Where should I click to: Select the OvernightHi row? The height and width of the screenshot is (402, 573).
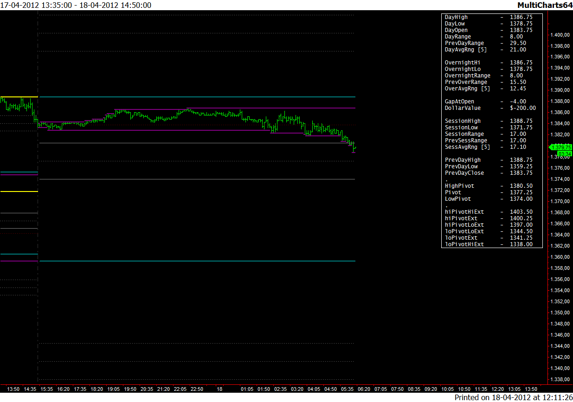(489, 63)
